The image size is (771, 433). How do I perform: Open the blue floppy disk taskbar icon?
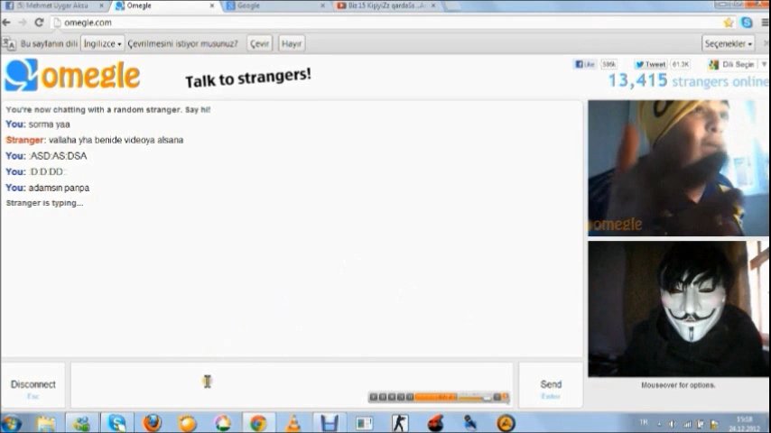tap(329, 423)
